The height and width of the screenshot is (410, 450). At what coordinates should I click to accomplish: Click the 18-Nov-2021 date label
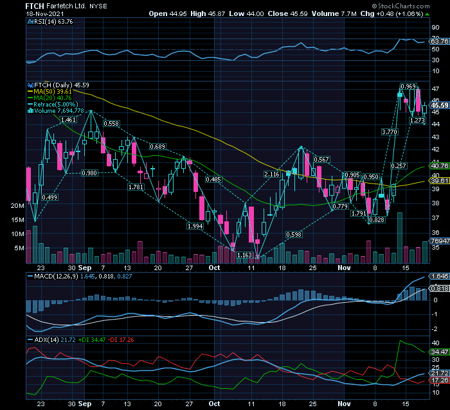(x=45, y=13)
